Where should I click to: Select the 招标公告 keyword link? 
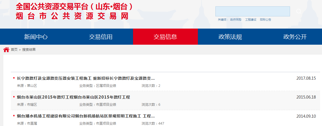click(265, 20)
